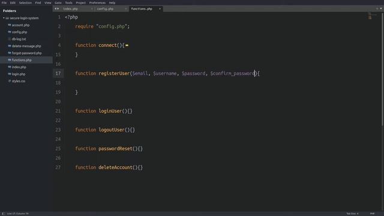Click the vertical scrollbar handle
Image resolution: width=384 pixels, height=216 pixels.
383,69
